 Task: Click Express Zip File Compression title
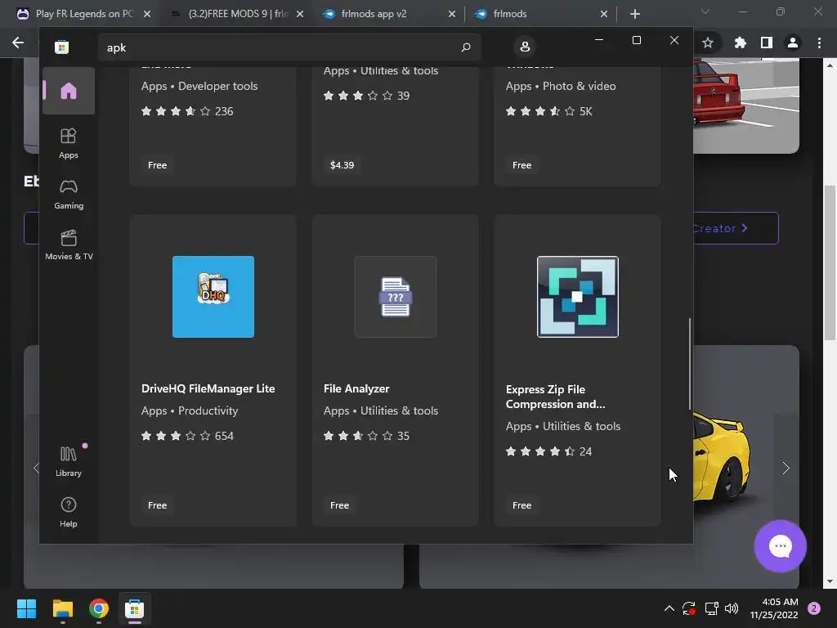[556, 397]
